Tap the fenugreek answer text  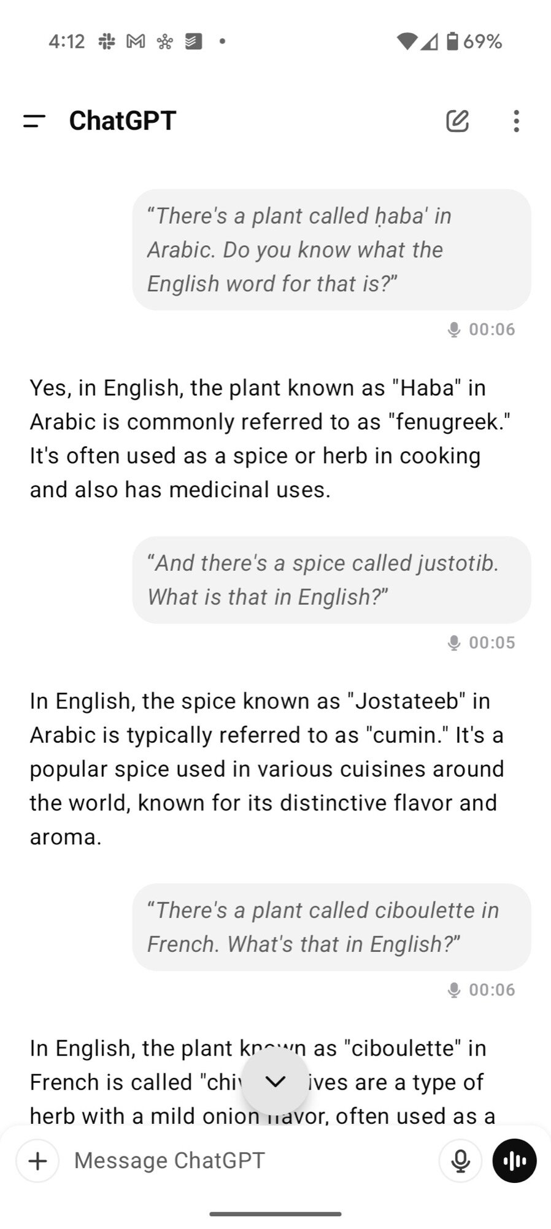[270, 439]
